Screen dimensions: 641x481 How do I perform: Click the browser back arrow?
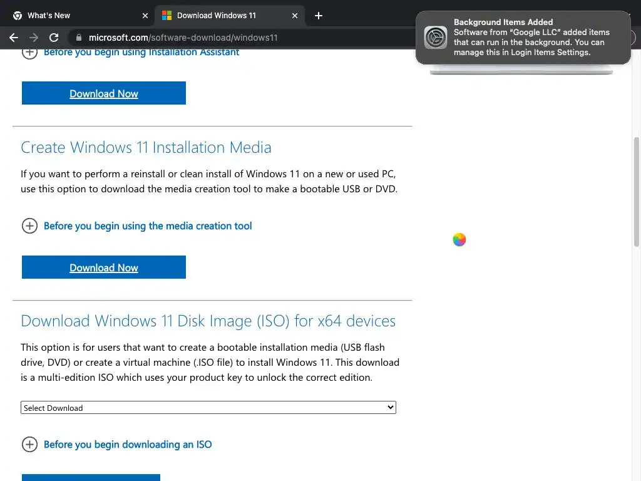pos(14,38)
